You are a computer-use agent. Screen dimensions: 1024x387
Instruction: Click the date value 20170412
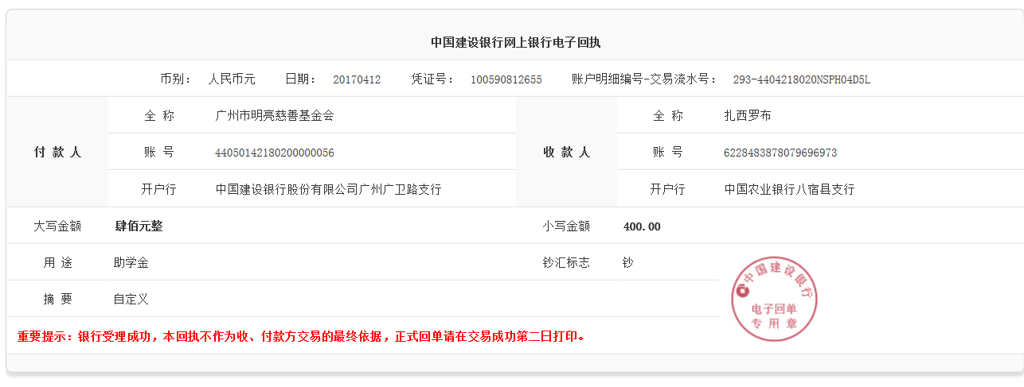pos(357,79)
